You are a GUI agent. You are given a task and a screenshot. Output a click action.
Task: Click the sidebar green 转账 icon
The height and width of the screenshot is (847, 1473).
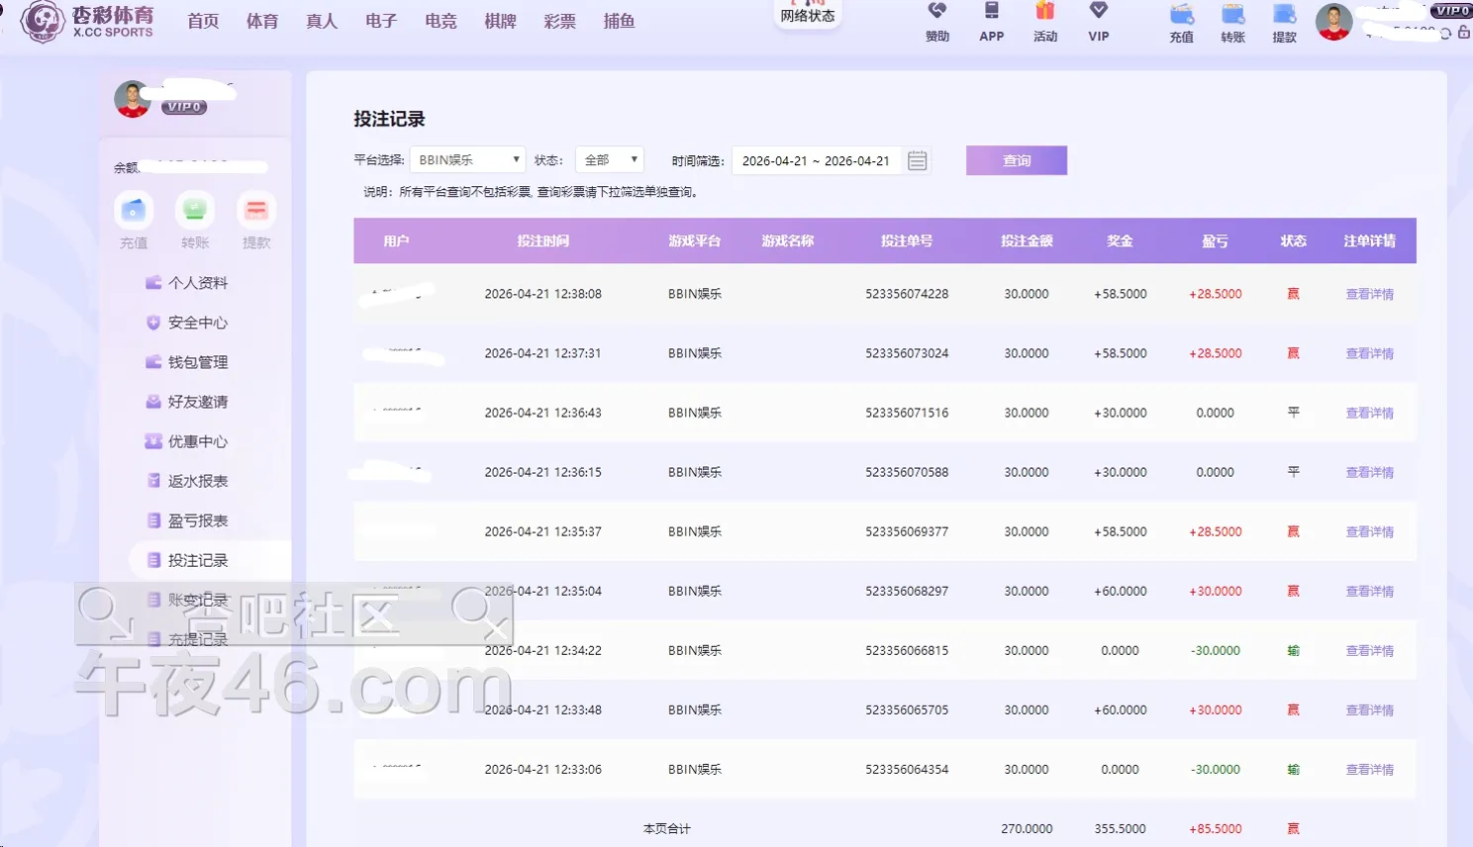tap(195, 210)
